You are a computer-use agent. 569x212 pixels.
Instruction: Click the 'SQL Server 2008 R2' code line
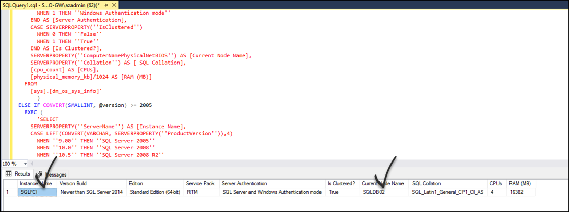point(101,155)
